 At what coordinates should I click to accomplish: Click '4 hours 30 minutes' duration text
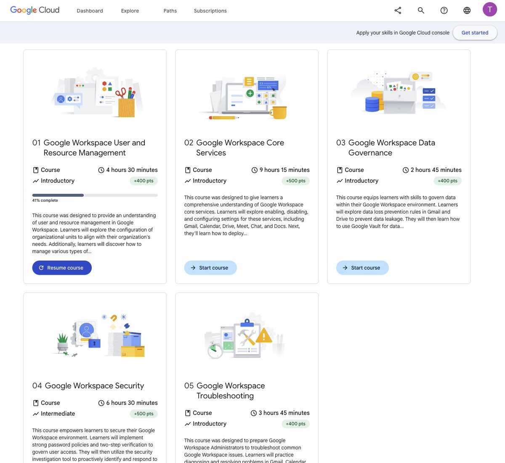pyautogui.click(x=132, y=170)
